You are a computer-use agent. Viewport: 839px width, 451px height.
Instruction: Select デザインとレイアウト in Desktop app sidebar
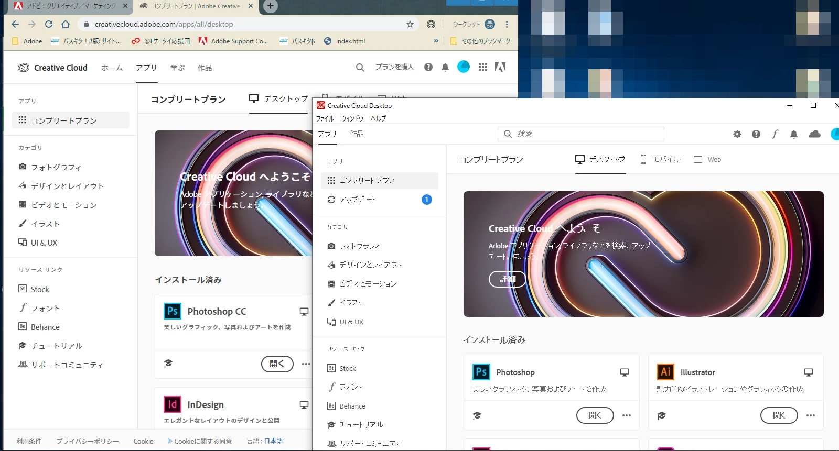(380, 265)
